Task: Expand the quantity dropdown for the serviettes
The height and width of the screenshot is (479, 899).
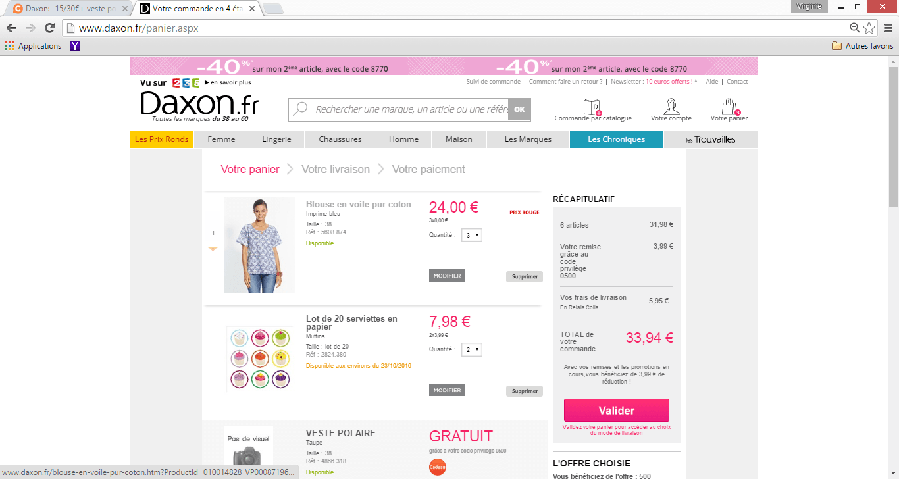Action: (471, 350)
